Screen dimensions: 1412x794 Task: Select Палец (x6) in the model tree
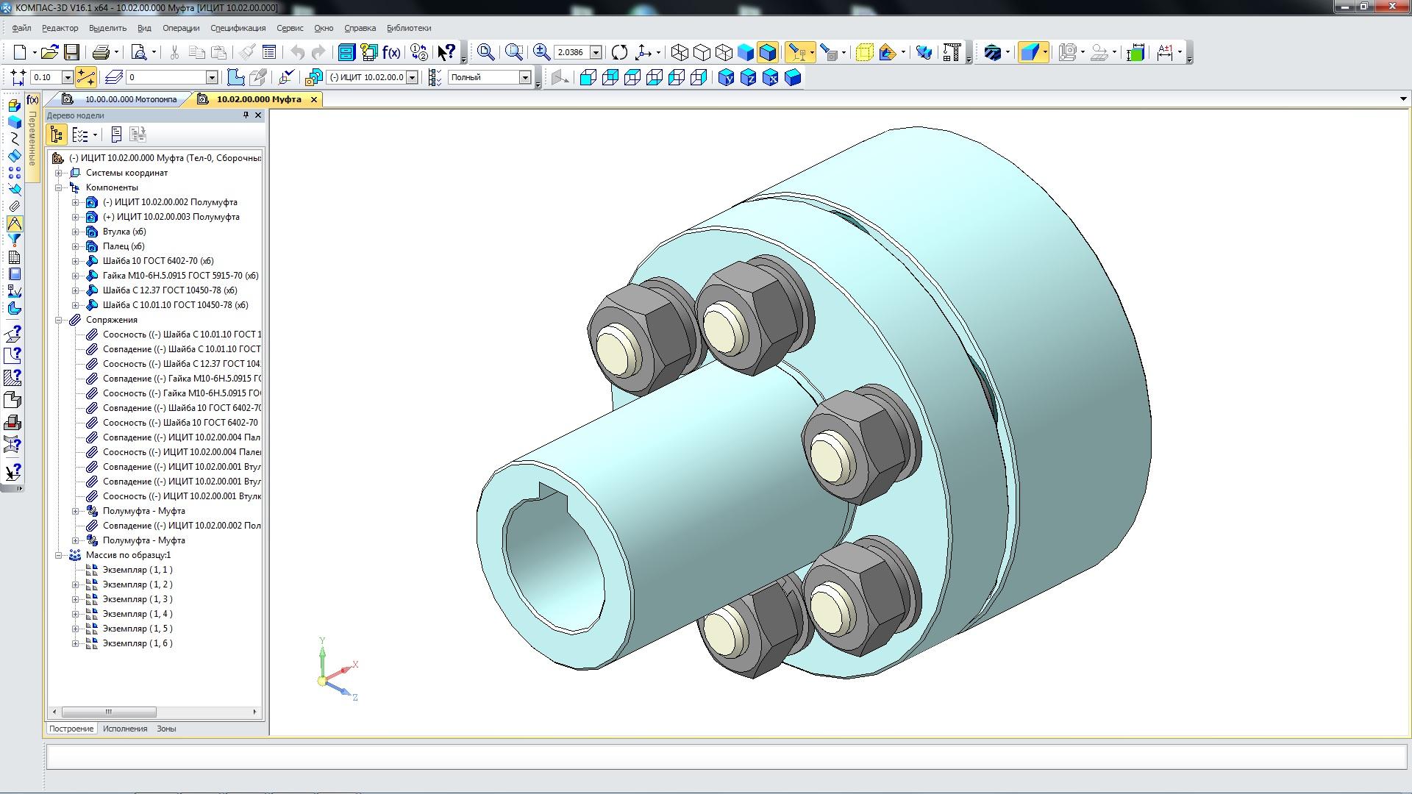click(x=124, y=246)
